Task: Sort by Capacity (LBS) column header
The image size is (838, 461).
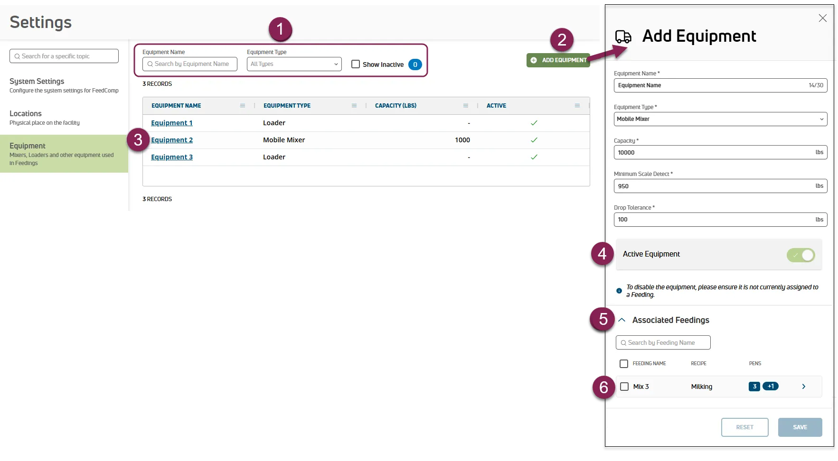Action: pyautogui.click(x=395, y=106)
